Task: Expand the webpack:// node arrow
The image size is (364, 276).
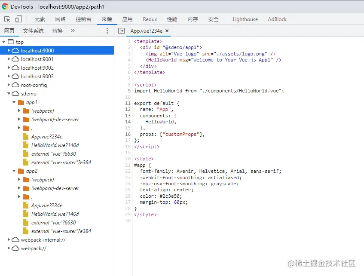Action: click(x=9, y=248)
